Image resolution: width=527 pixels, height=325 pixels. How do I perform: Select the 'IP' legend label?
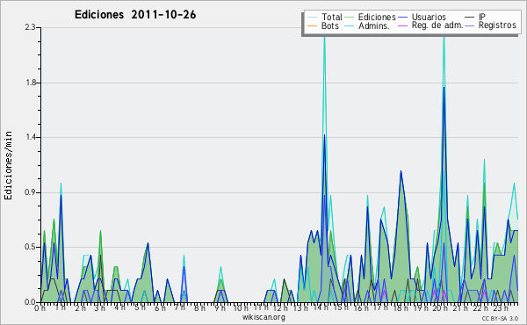pos(482,17)
